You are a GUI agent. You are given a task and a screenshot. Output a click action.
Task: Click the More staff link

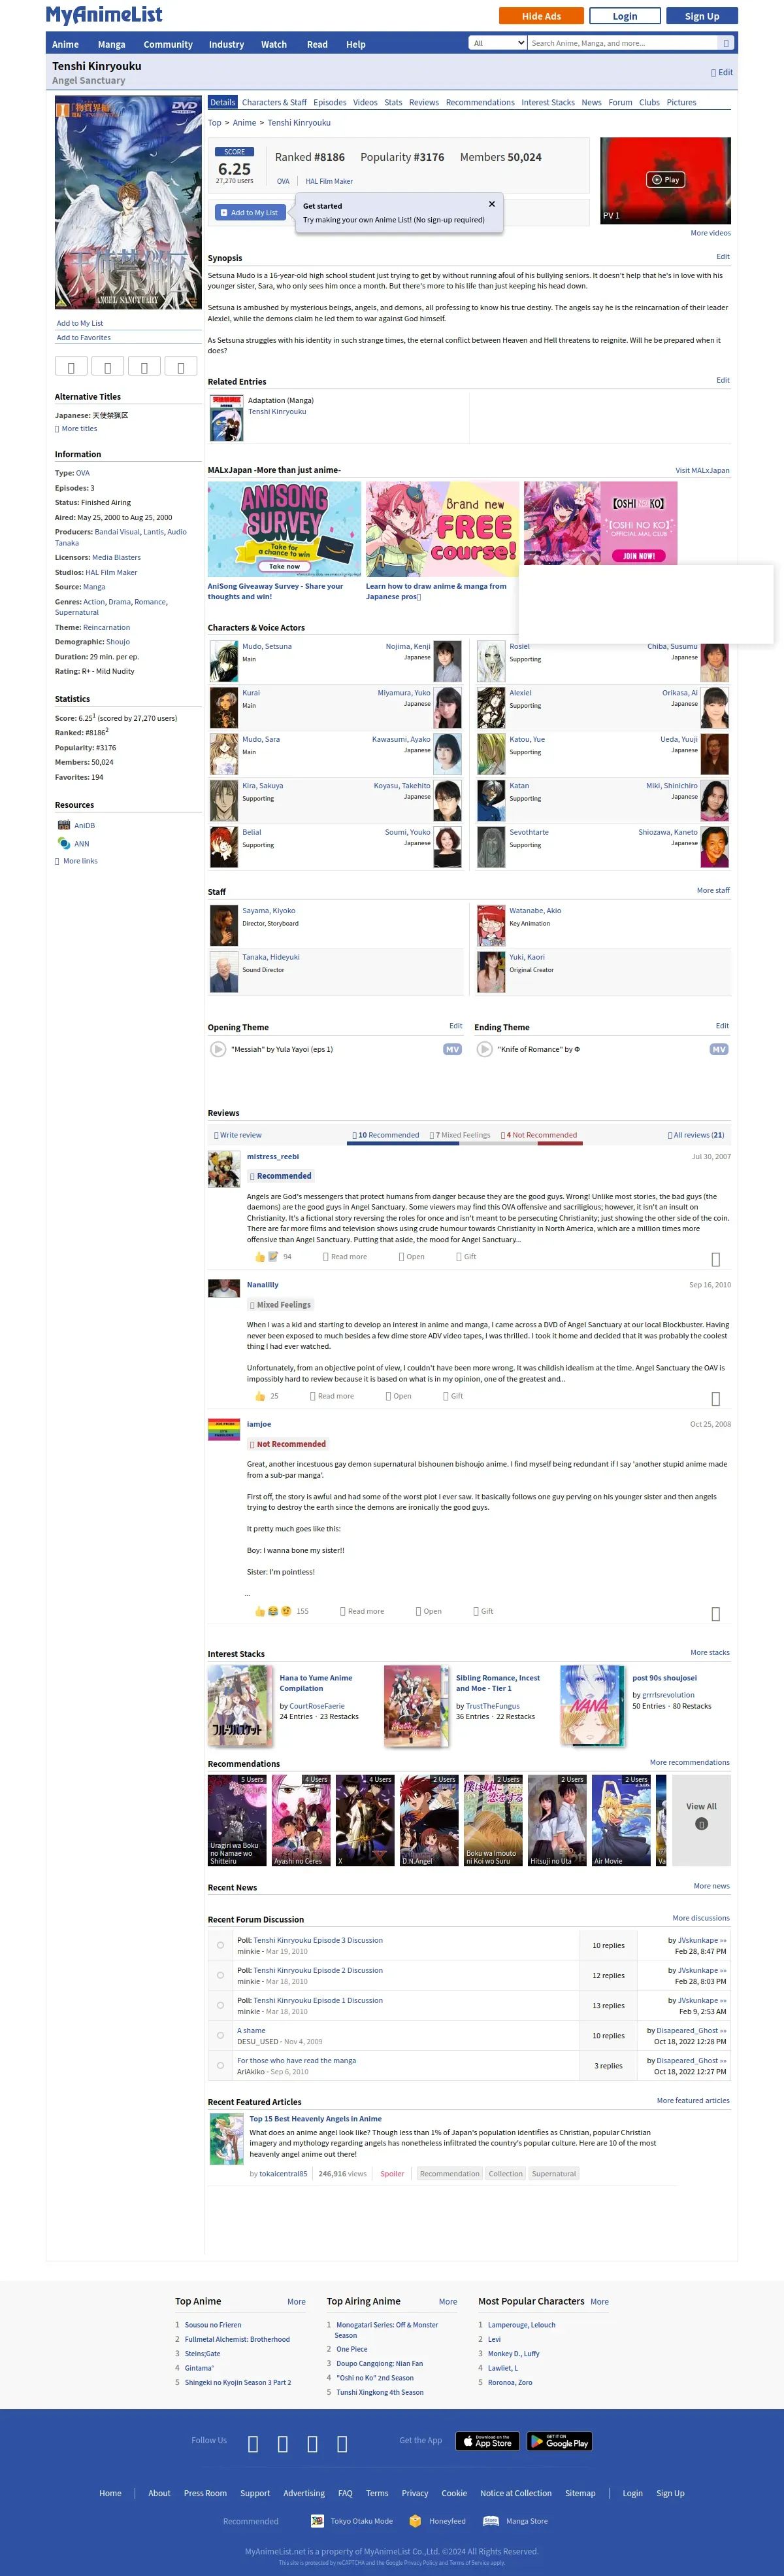(713, 890)
